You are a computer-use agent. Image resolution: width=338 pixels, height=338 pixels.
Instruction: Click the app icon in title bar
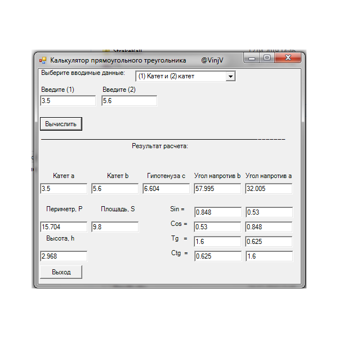click(43, 60)
